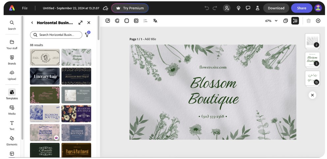Open the Elements panel in sidebar
This screenshot has height=159, width=327.
coord(12,141)
